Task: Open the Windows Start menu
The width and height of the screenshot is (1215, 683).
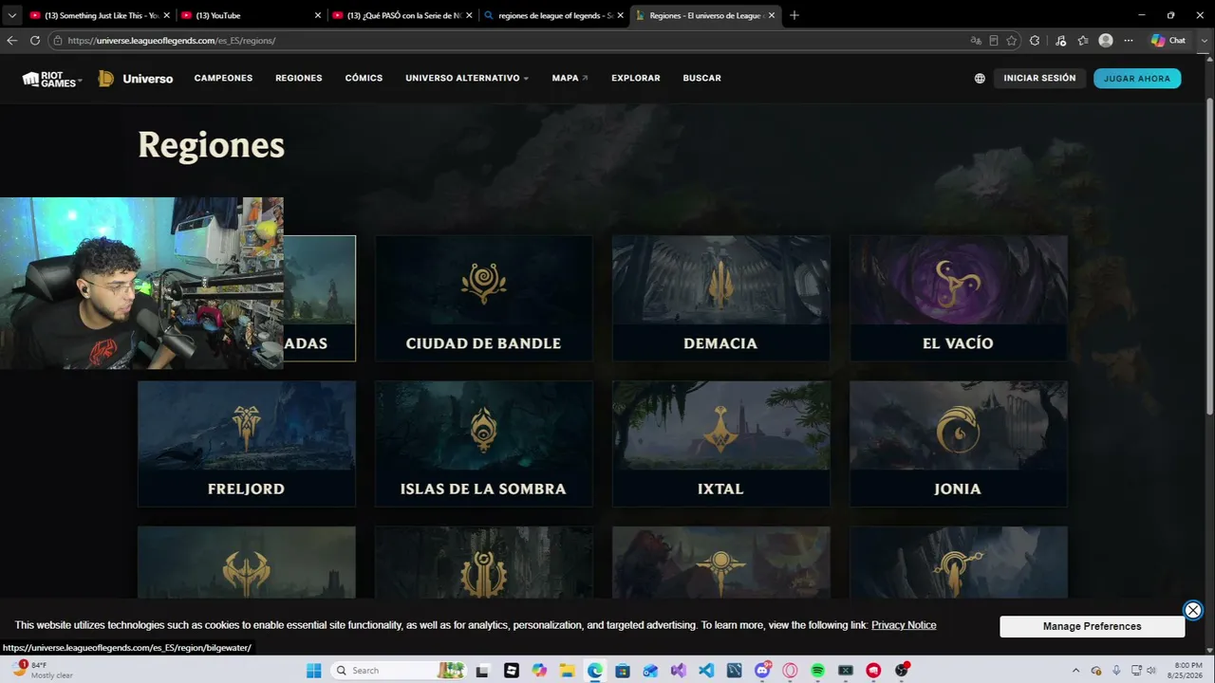Action: pos(313,671)
